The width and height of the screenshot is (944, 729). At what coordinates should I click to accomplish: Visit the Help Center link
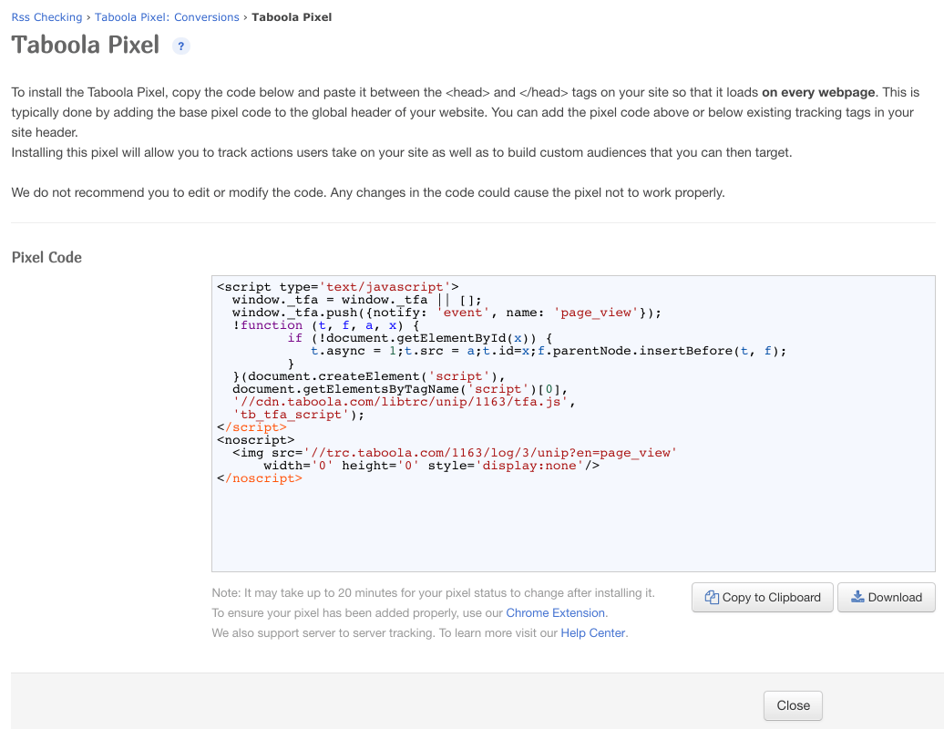pos(593,632)
